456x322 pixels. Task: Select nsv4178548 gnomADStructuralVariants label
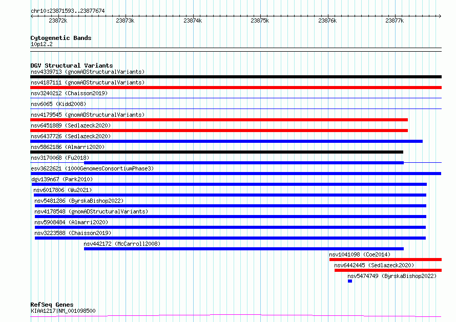91,211
